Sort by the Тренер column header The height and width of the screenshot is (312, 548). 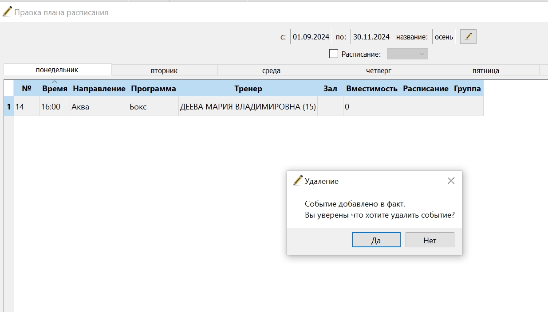(x=248, y=89)
